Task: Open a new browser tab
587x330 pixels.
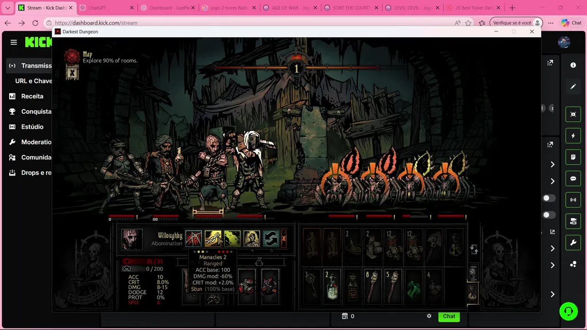Action: pyautogui.click(x=512, y=8)
